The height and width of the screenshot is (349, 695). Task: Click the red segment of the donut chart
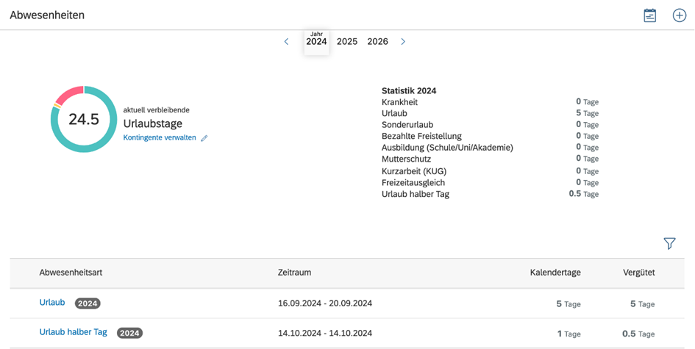[x=68, y=93]
